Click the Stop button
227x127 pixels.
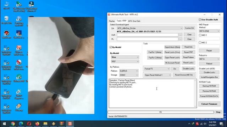tap(218, 112)
